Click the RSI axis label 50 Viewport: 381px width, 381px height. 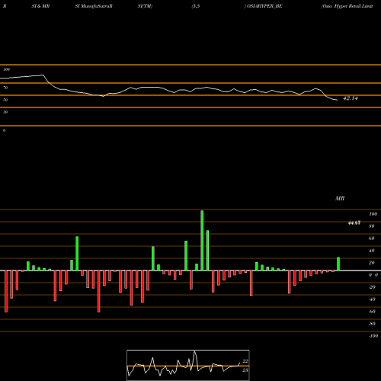(5, 100)
